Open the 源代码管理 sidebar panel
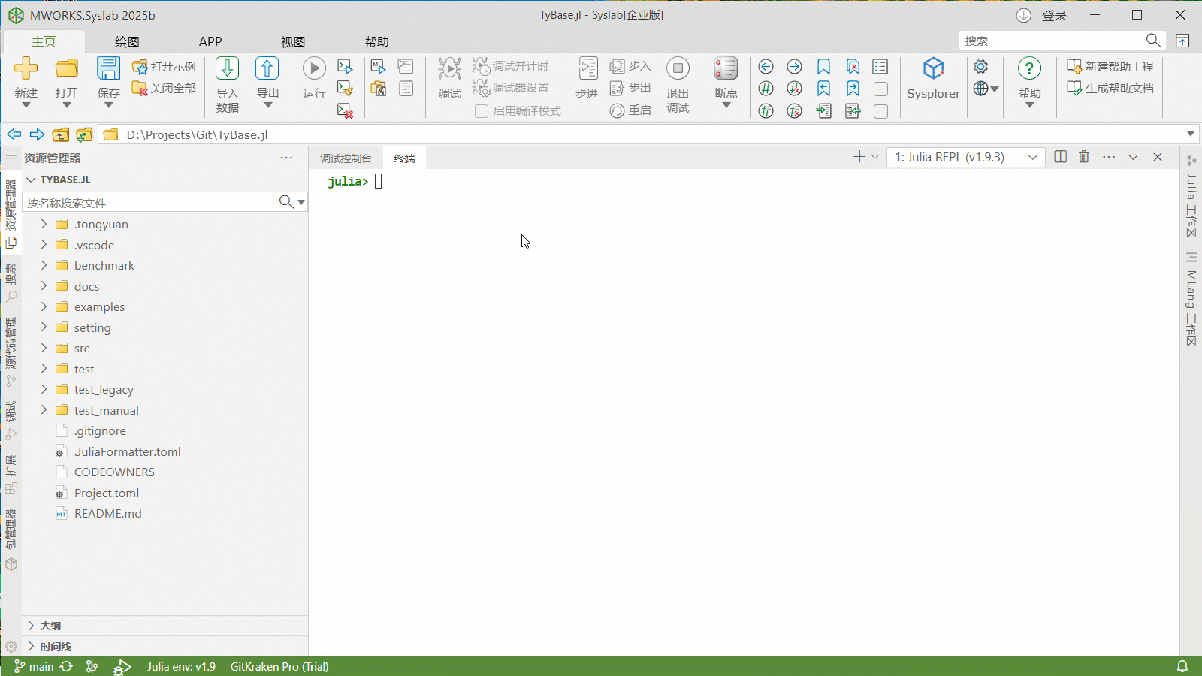Image resolution: width=1202 pixels, height=676 pixels. point(11,352)
